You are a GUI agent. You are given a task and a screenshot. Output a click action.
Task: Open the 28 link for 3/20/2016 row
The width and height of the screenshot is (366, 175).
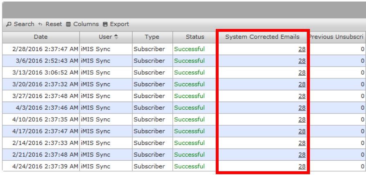coord(302,84)
